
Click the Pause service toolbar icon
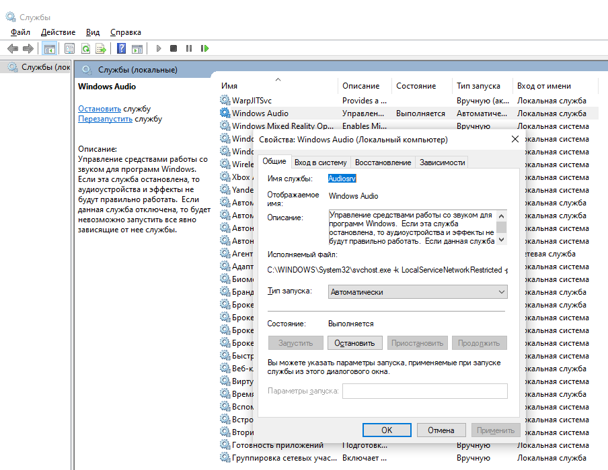(189, 48)
